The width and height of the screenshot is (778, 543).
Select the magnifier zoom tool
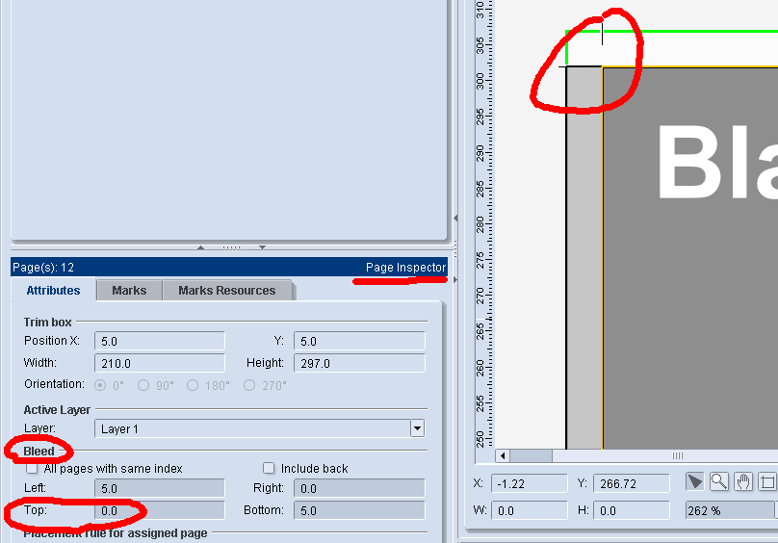coord(719,482)
